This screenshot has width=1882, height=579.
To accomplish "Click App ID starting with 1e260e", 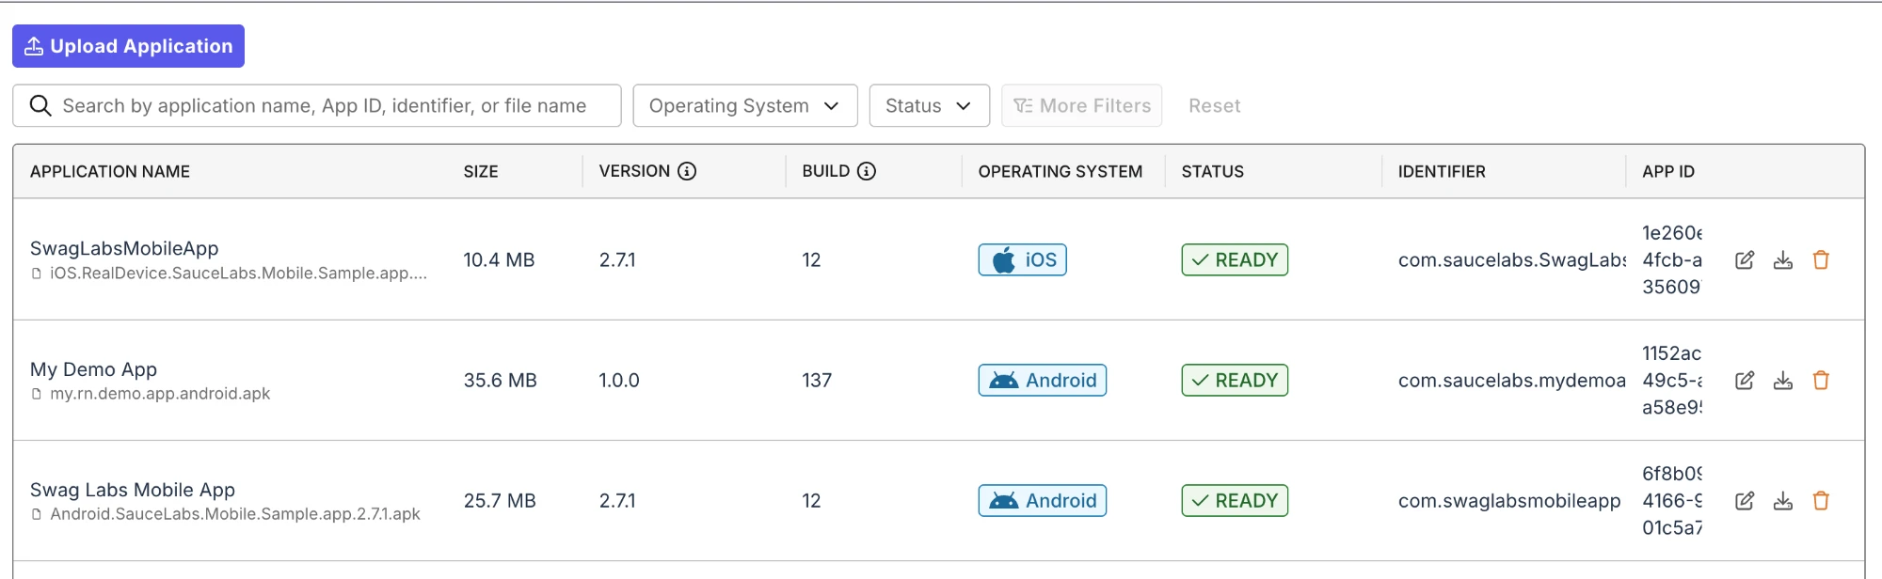I will coord(1672,259).
